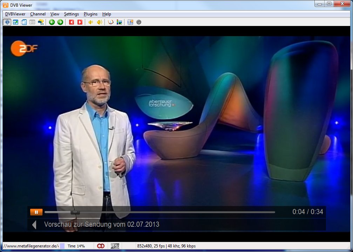Click the smaller speaker volume-down icon
Screen dimensions: 353x252
coord(90,22)
